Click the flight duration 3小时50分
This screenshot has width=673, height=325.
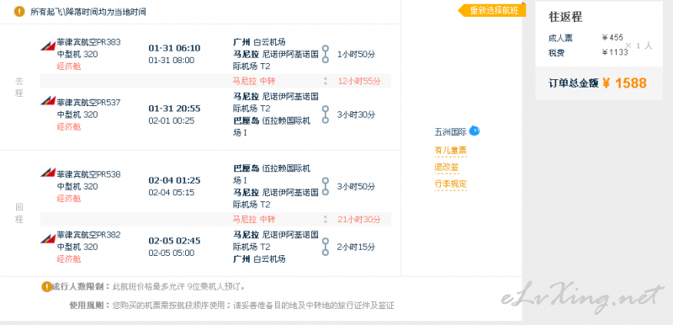pos(356,187)
